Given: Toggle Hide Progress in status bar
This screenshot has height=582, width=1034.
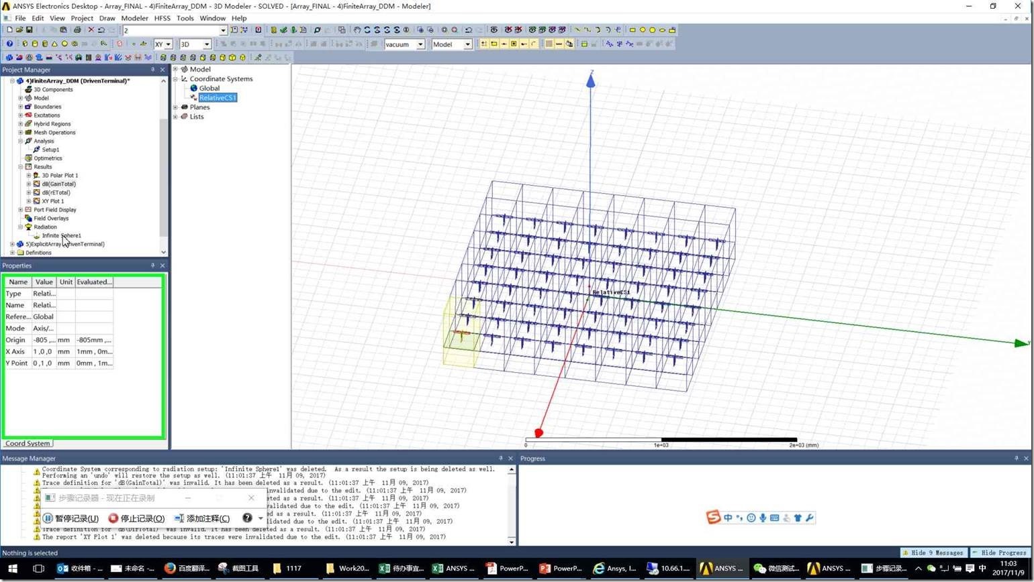Looking at the screenshot, I should tap(1000, 552).
